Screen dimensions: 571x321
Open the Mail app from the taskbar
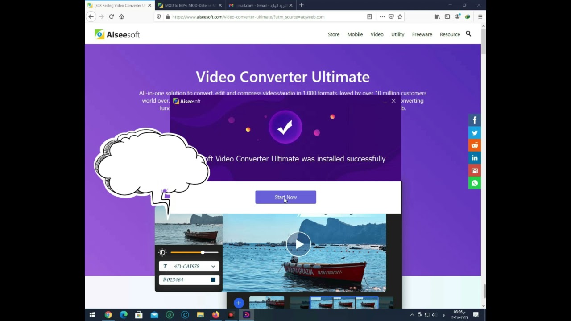(x=154, y=315)
